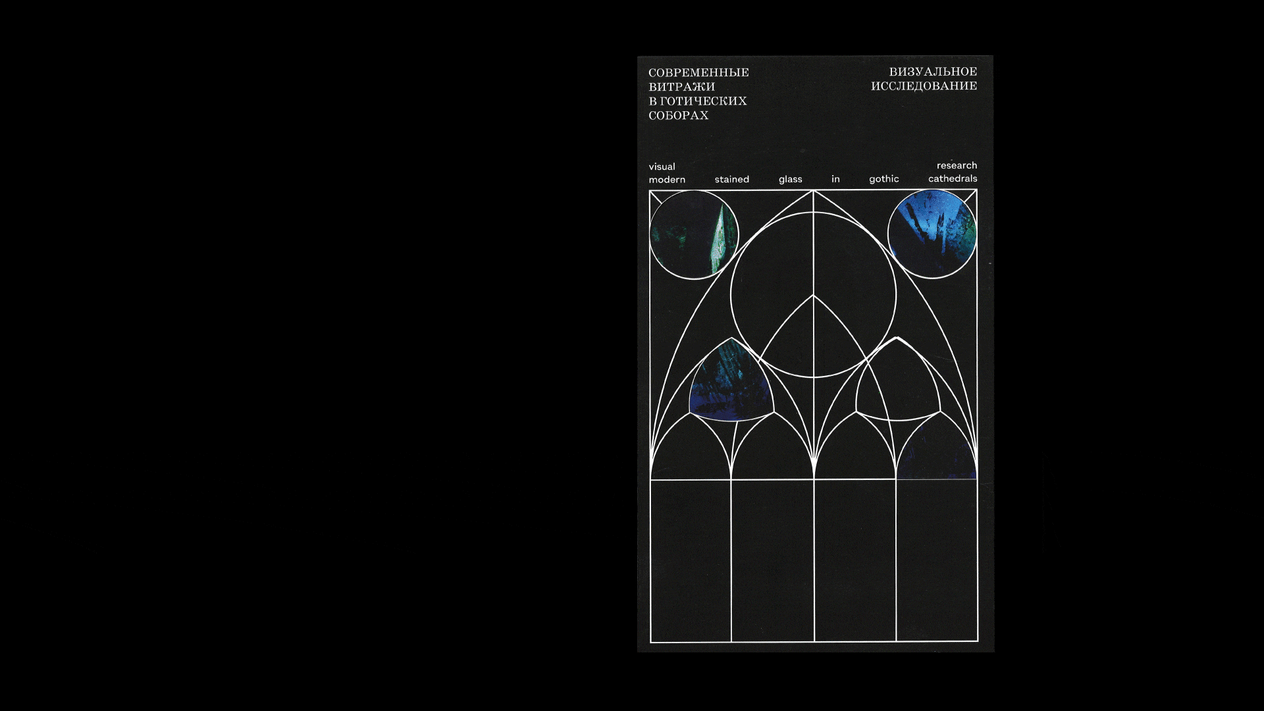Click the word 'cathedrals'
Image resolution: width=1264 pixels, height=711 pixels.
click(x=952, y=178)
